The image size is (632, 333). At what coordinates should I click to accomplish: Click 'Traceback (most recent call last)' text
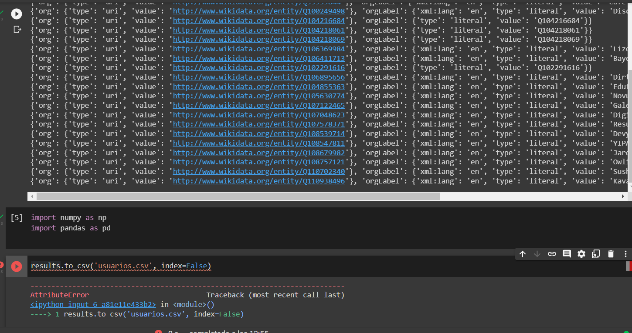pos(275,295)
